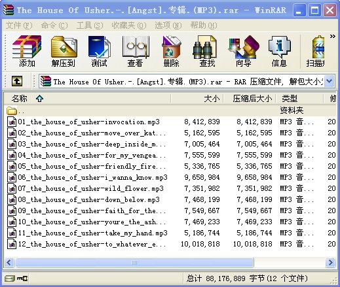The height and width of the screenshot is (287, 340).
Task: Click size value 8,412,839 in 大小 column
Action: [202, 122]
